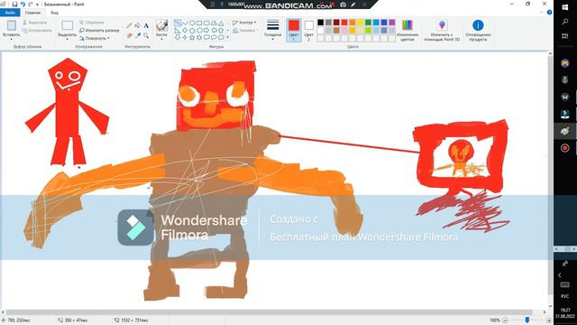Choose the Four-point star shape

[185, 37]
